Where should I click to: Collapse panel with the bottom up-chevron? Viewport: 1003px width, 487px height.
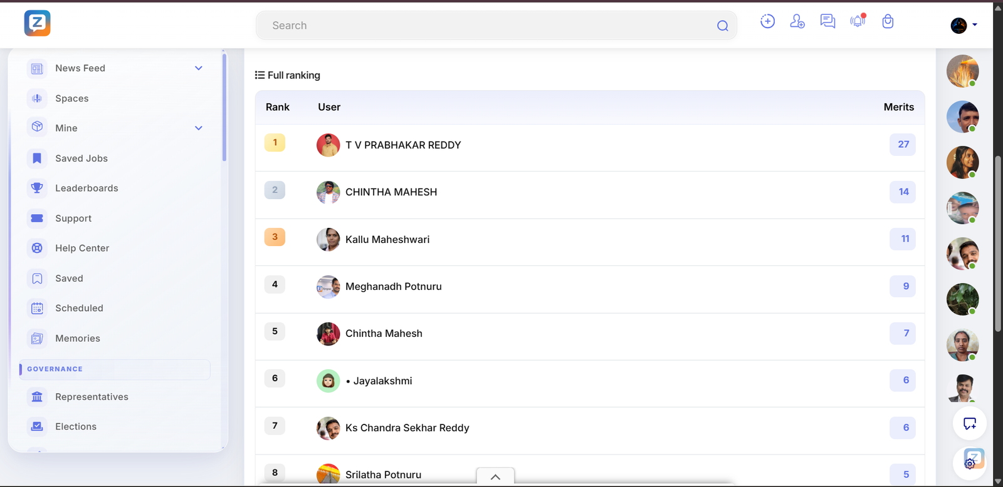coord(495,476)
